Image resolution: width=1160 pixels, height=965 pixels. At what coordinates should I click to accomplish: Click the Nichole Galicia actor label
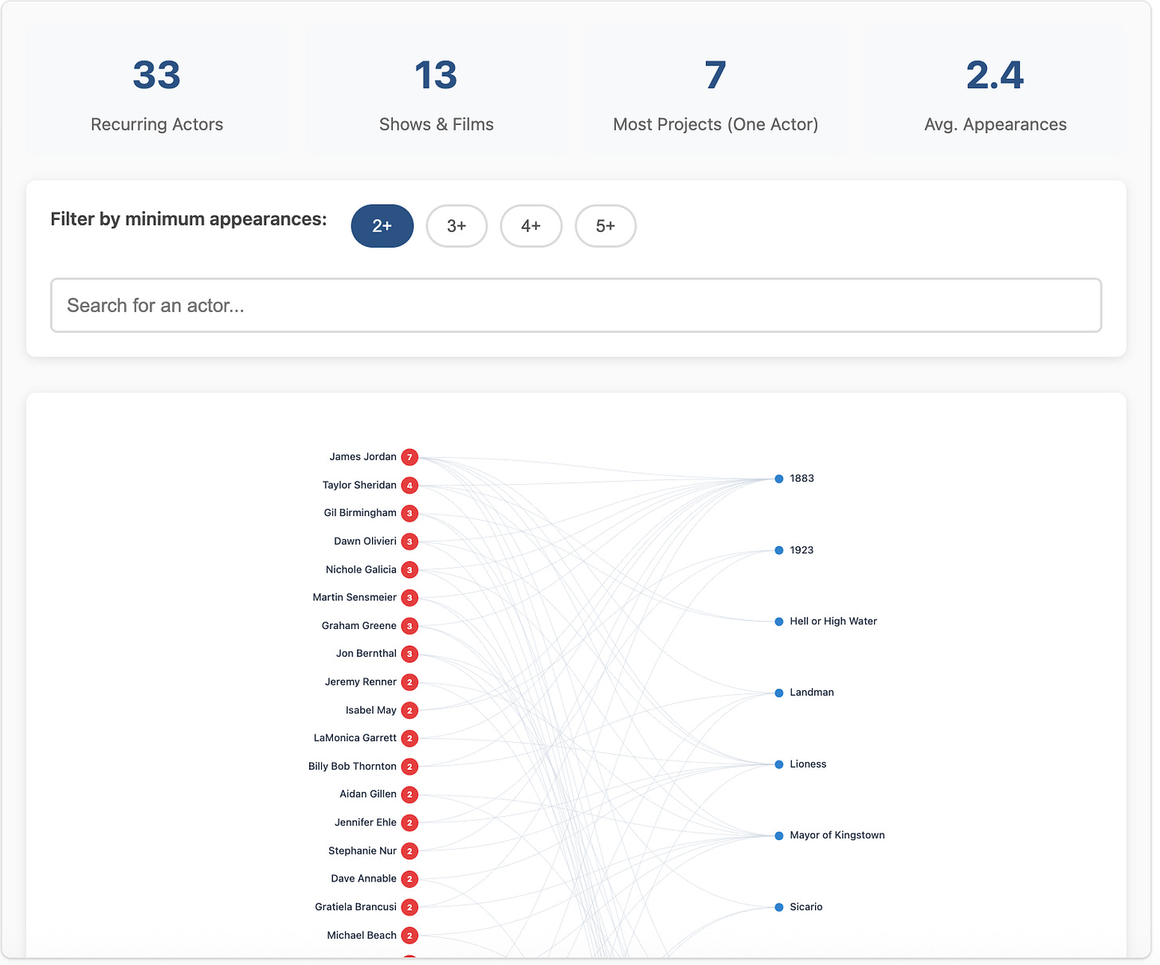click(361, 569)
